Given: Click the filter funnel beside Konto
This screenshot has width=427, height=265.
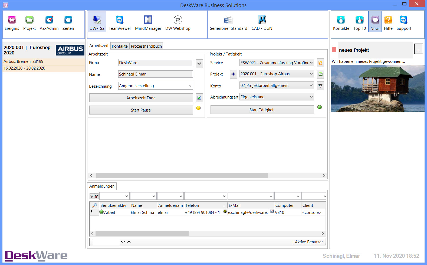Looking at the screenshot, I should point(320,86).
